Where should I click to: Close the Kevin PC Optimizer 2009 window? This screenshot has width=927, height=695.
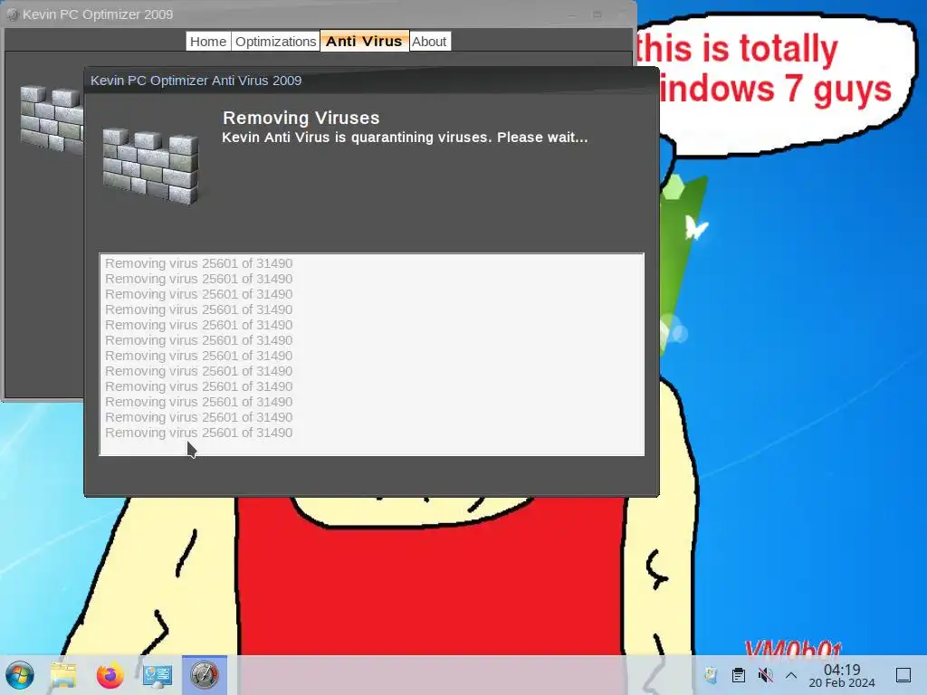pyautogui.click(x=621, y=14)
